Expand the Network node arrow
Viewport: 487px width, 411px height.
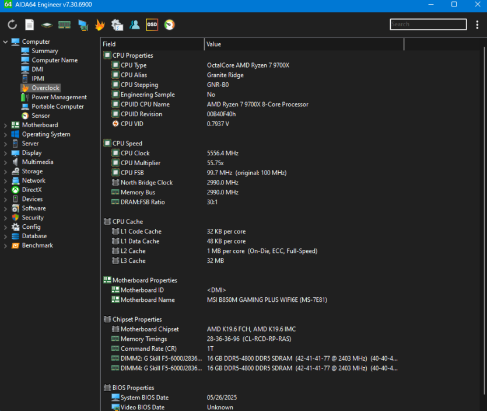click(x=5, y=181)
